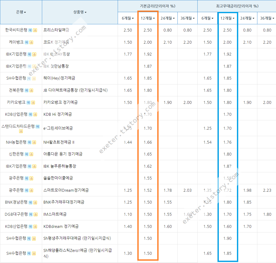Click the 소 badge beside 카카오뱅크
This screenshot has width=276, height=263.
[33, 103]
